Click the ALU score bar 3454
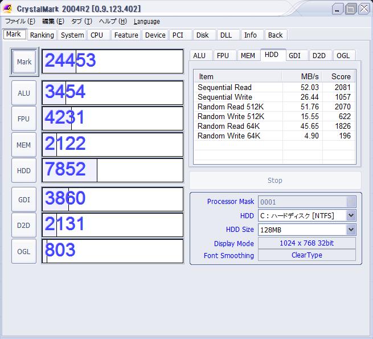This screenshot has width=373, height=339. (113, 93)
